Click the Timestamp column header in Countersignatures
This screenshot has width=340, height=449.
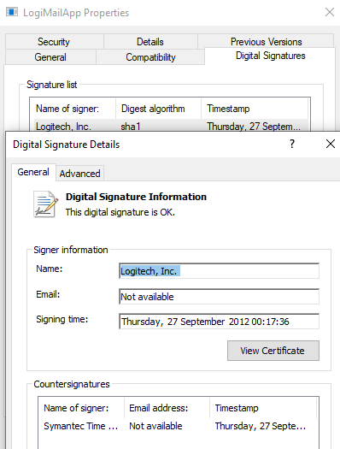click(x=263, y=408)
